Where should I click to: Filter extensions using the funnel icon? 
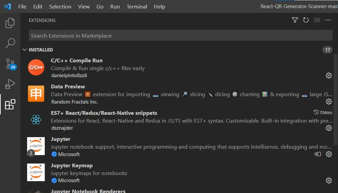click(x=295, y=20)
